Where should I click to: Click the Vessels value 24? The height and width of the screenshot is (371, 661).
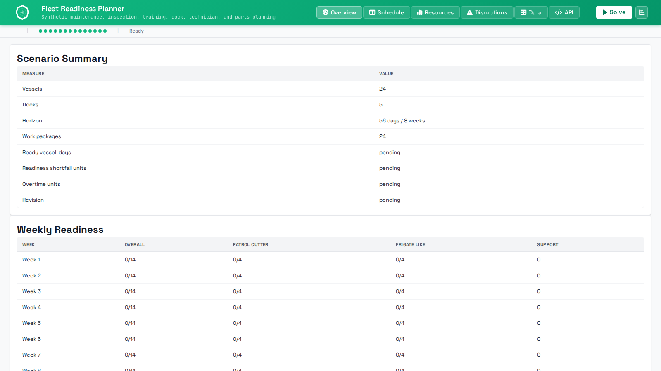point(383,89)
